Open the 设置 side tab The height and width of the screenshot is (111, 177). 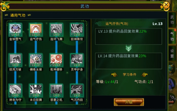point(172,53)
